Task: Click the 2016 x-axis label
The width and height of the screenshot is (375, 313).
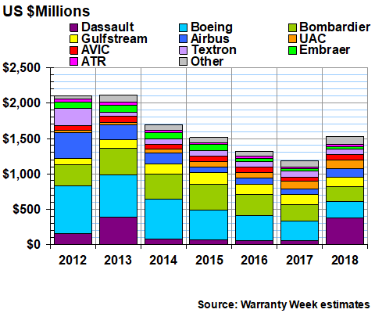Action: [254, 260]
